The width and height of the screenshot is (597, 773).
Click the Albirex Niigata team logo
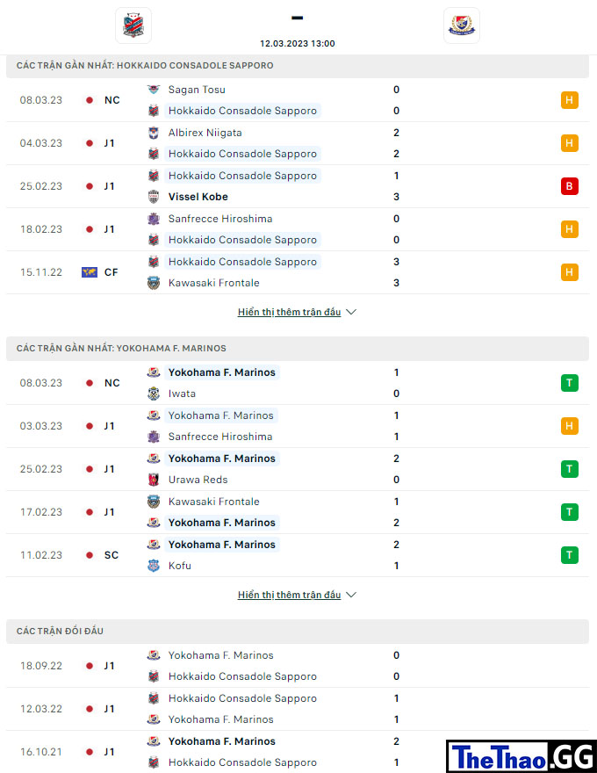tap(154, 133)
